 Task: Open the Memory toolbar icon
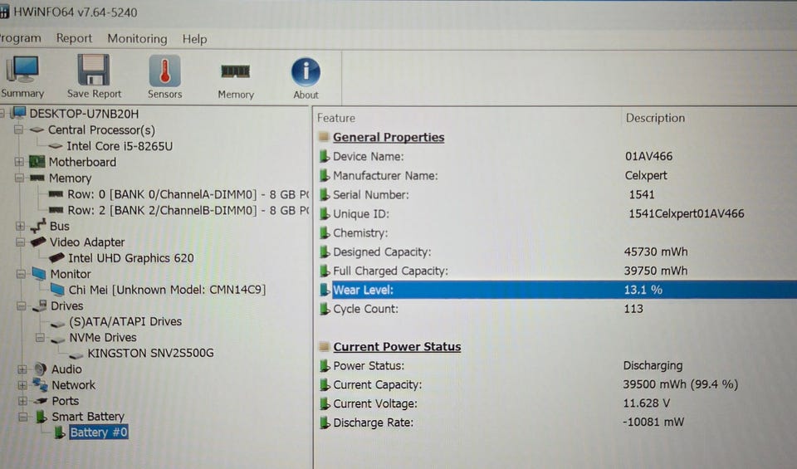pyautogui.click(x=235, y=71)
